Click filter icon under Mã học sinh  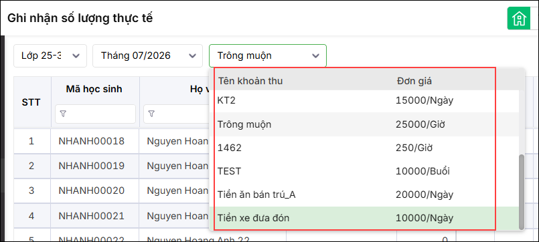coord(63,114)
